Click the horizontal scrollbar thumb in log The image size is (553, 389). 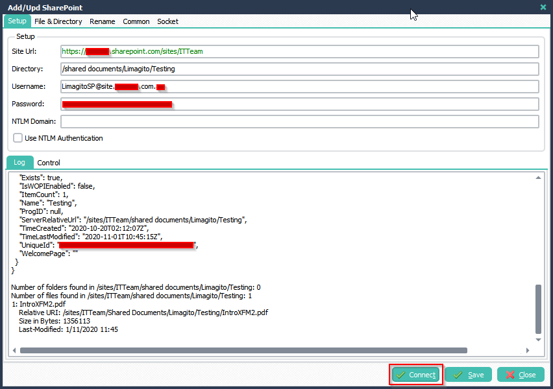(243, 350)
